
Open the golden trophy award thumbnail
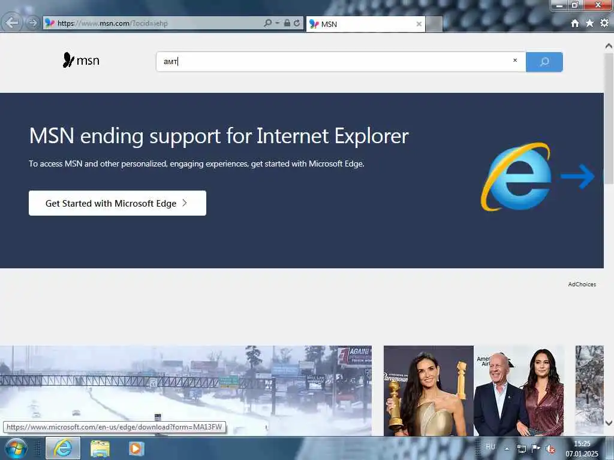pyautogui.click(x=428, y=391)
